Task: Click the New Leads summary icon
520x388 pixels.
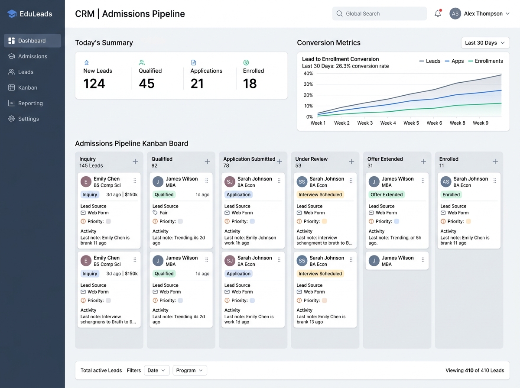Action: pyautogui.click(x=86, y=63)
